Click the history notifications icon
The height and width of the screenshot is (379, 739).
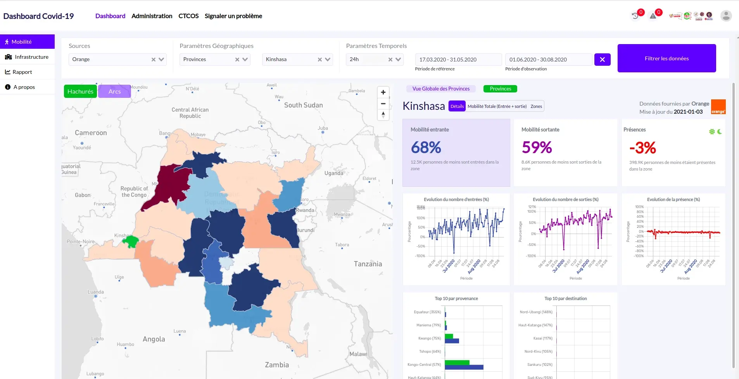tap(635, 16)
